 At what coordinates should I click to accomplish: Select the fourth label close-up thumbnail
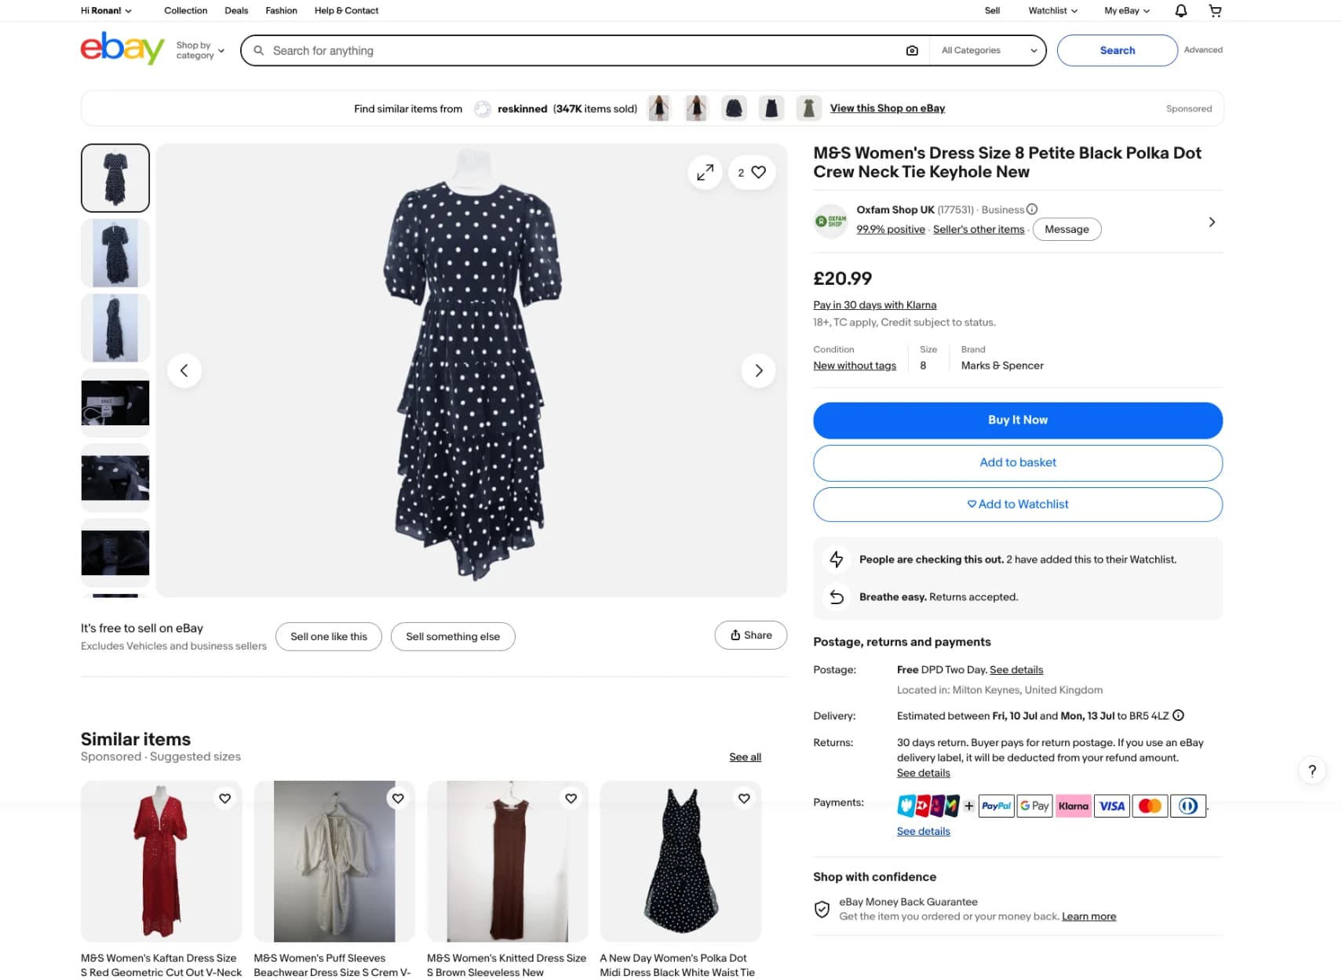tap(115, 403)
